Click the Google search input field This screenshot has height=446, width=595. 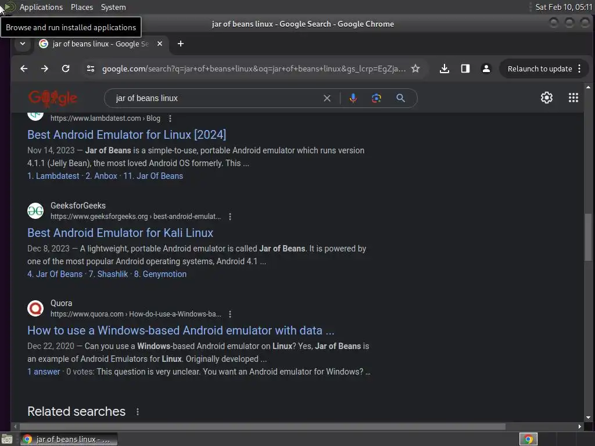pos(216,98)
